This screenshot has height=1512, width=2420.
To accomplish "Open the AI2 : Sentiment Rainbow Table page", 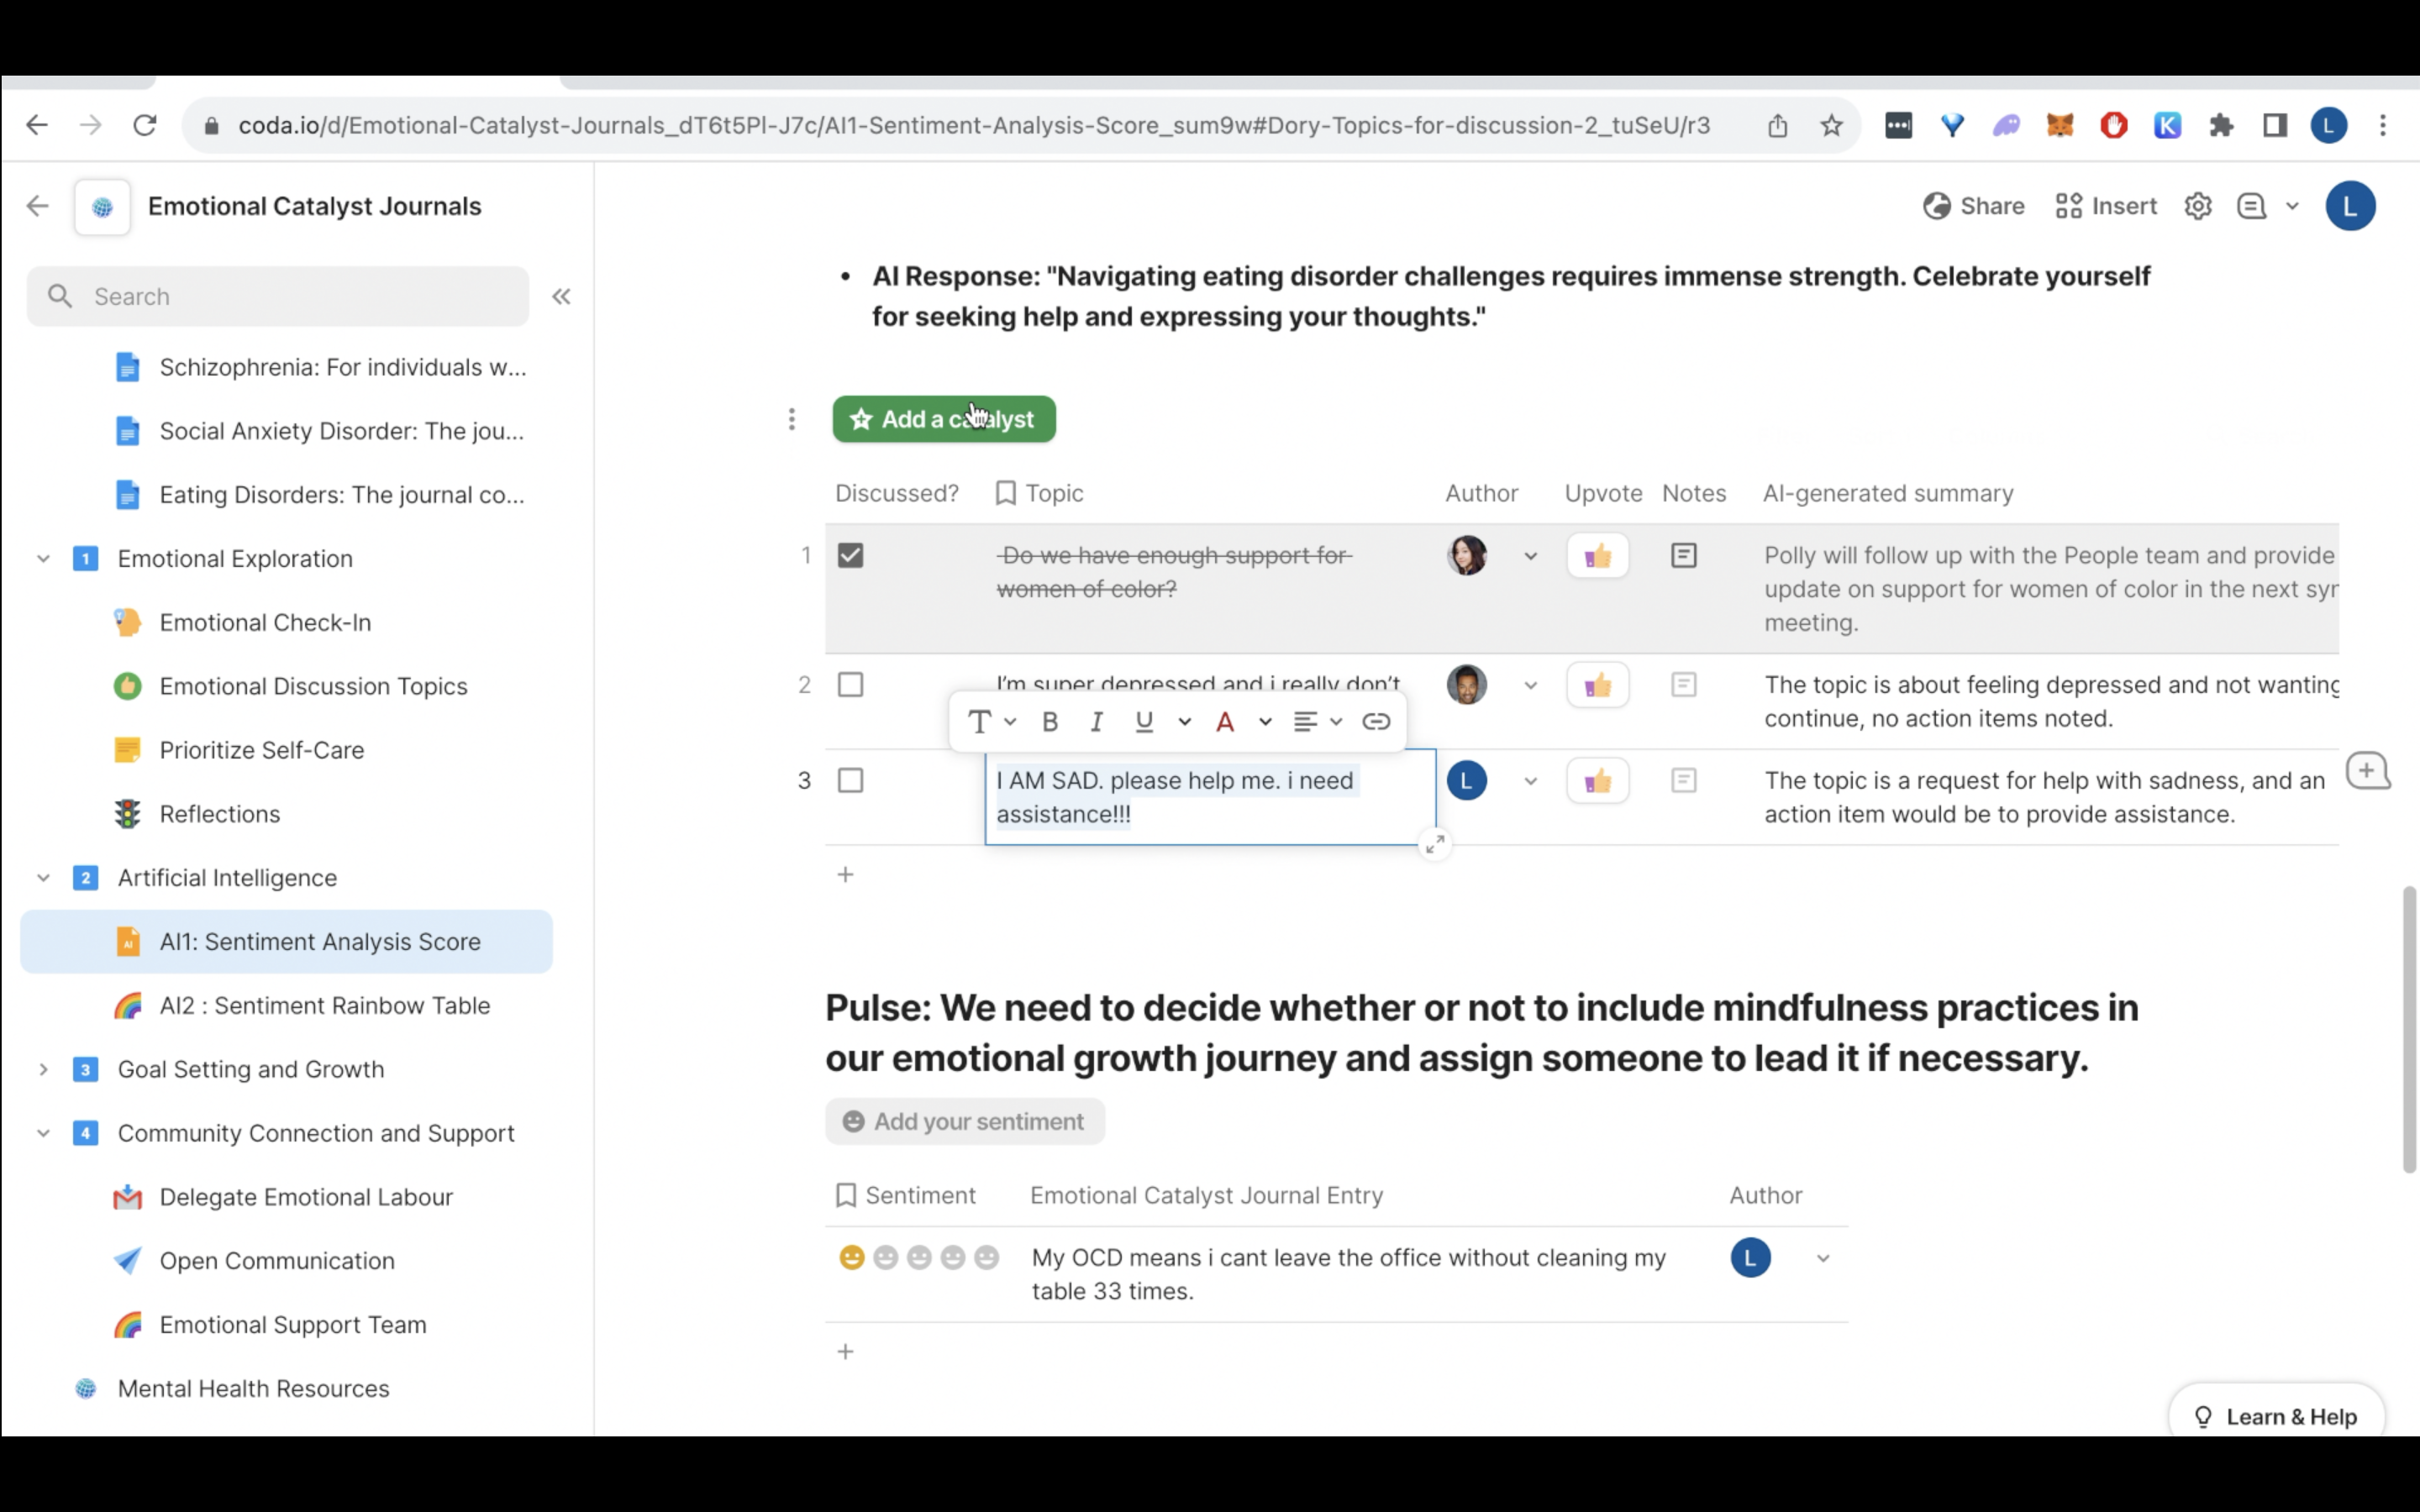I will click(324, 1006).
